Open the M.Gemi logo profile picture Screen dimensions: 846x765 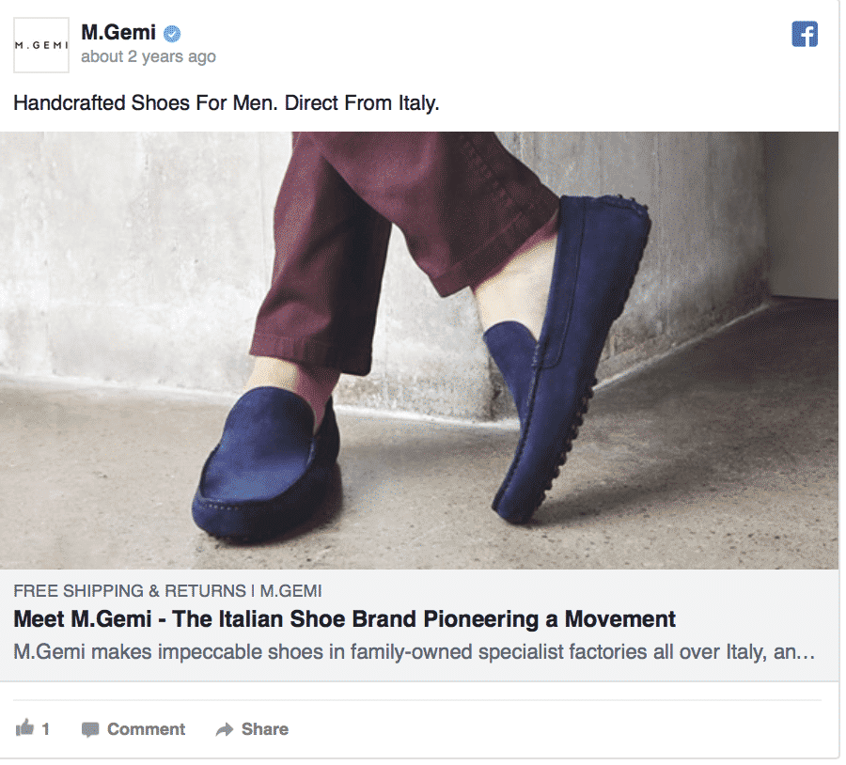coord(41,45)
